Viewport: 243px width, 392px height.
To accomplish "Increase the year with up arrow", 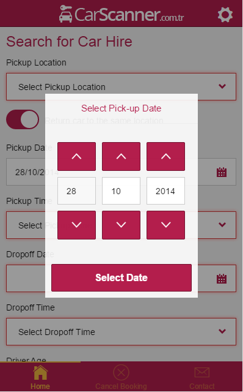I will coord(165,157).
